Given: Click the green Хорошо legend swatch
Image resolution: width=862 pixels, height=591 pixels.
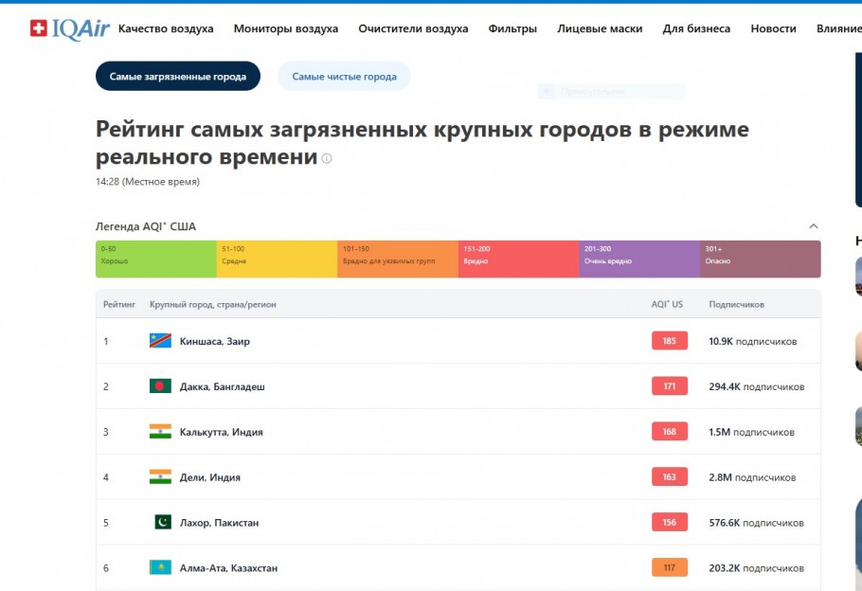Looking at the screenshot, I should point(156,259).
